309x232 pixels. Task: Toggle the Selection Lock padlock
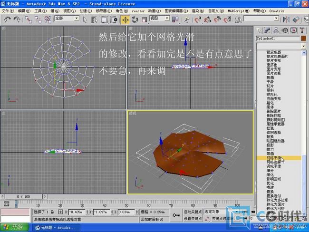52,212
